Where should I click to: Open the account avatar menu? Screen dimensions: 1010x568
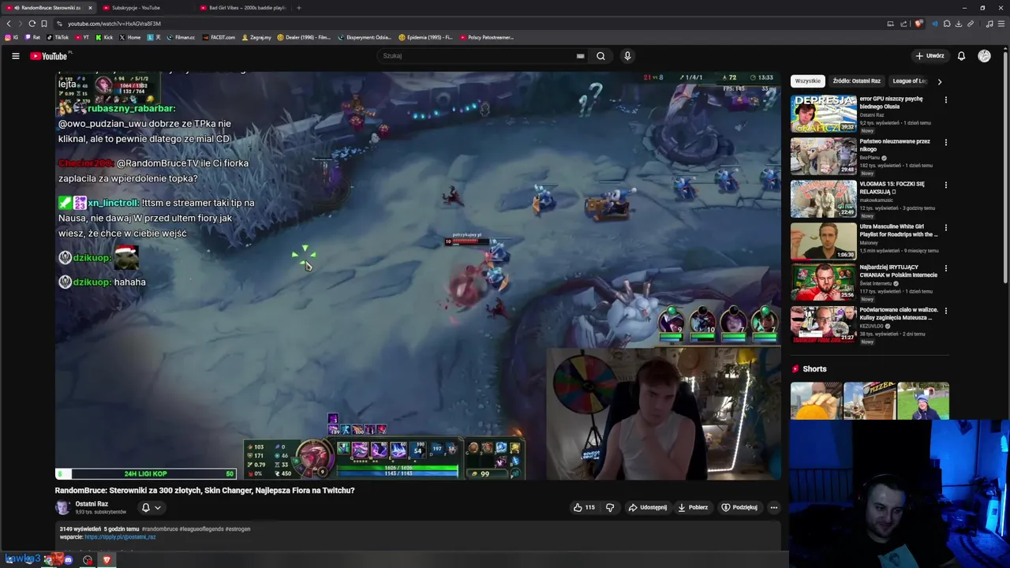[x=984, y=56]
